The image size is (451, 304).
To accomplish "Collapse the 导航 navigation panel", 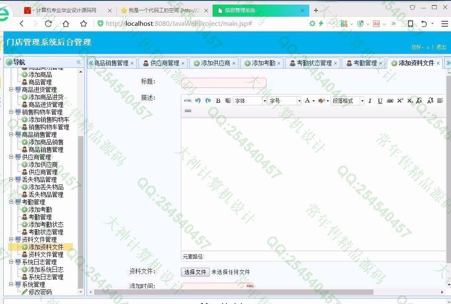I will pos(78,62).
